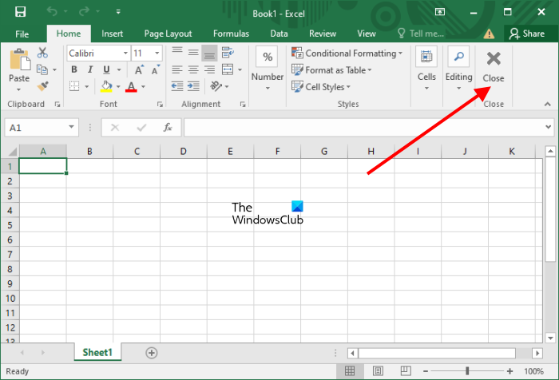Apply red Font Color
Screen dimensions: 559x380
(x=131, y=86)
